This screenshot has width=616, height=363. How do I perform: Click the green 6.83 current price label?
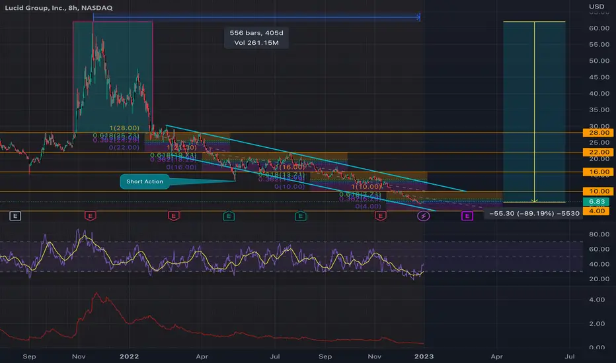(597, 202)
